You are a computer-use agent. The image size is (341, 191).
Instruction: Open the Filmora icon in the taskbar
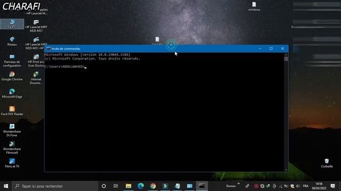coord(165,186)
